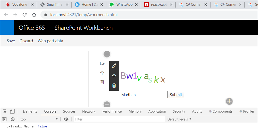
Task: Close the react-capt tab
Action: coord(171,5)
